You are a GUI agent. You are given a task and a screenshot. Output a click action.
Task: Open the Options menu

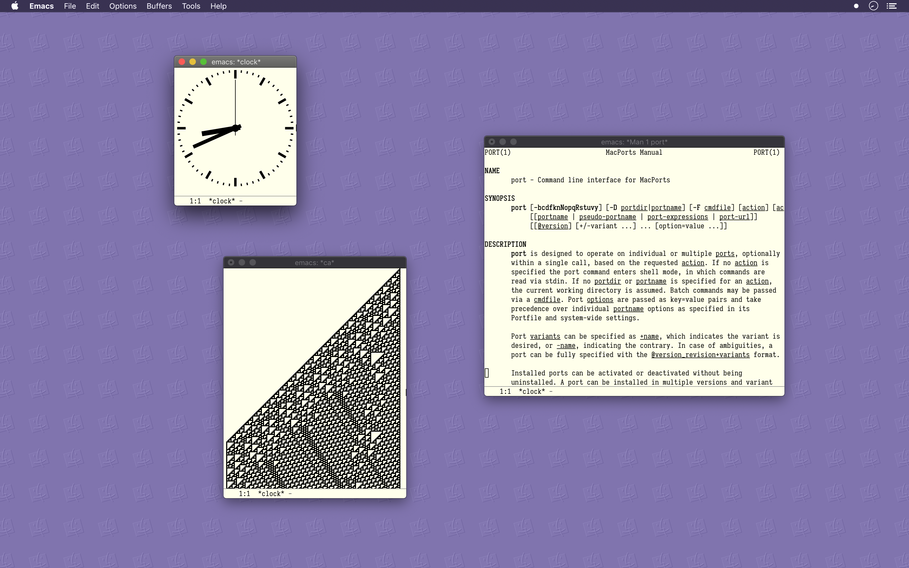[123, 6]
